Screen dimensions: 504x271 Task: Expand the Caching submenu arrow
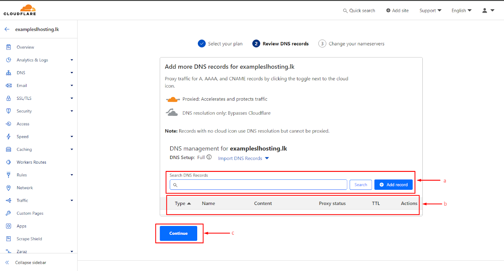tap(72, 150)
